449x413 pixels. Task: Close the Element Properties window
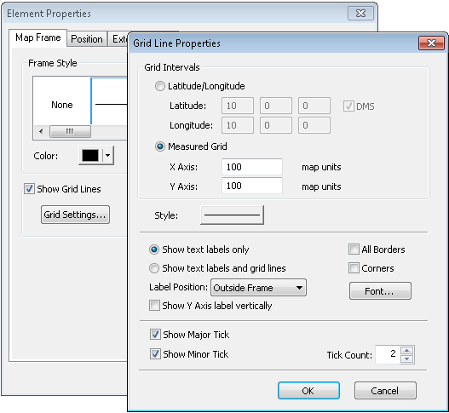360,14
